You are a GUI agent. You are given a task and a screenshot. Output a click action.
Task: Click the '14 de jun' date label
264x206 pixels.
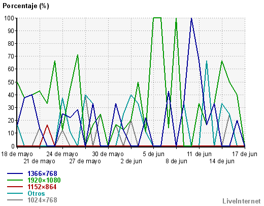pos(222,161)
